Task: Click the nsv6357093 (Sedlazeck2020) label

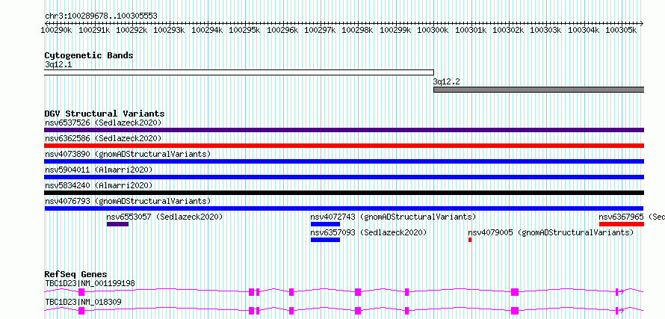Action: click(x=368, y=232)
